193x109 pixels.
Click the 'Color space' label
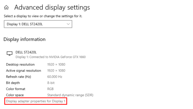[x=15, y=95]
